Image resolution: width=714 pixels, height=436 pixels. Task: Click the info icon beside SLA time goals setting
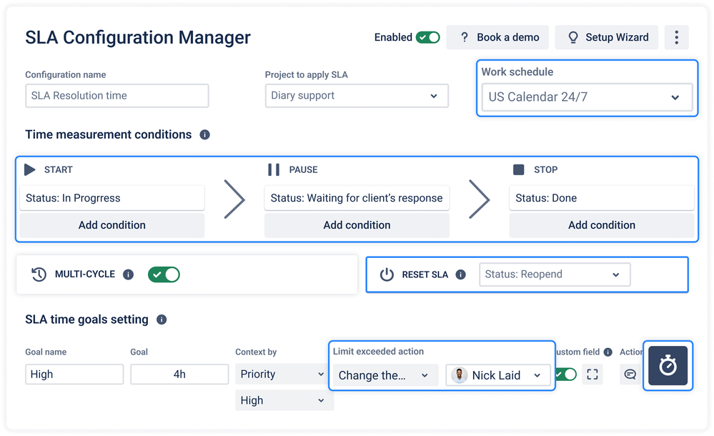tap(162, 319)
